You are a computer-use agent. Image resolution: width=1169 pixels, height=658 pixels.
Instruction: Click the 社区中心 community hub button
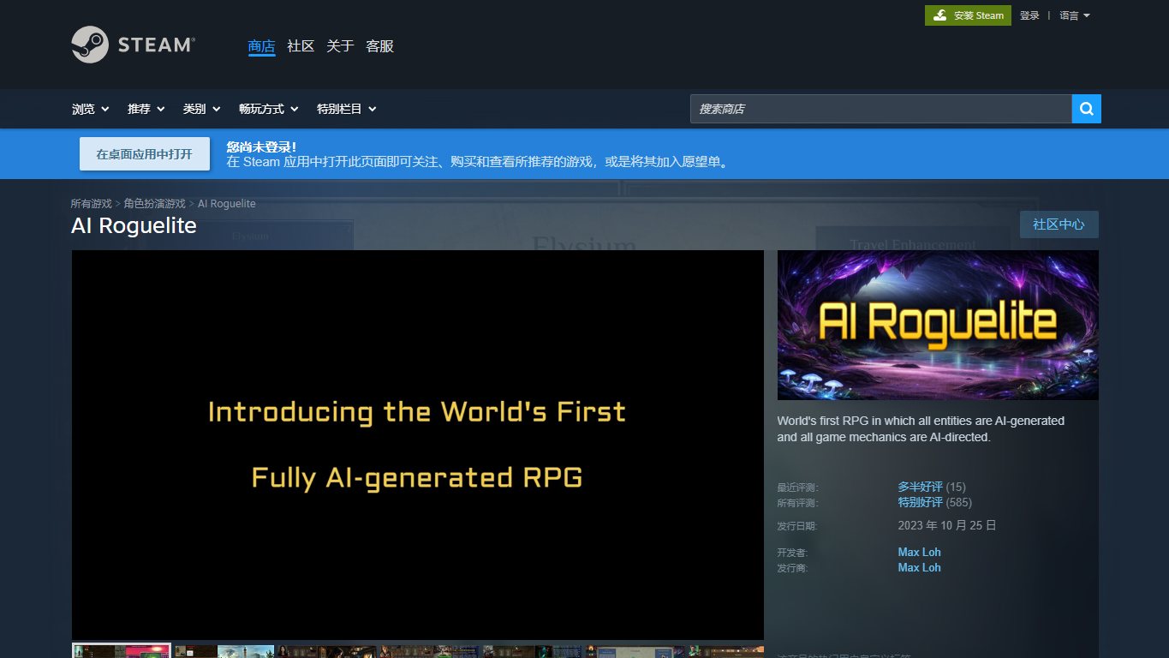coord(1059,224)
